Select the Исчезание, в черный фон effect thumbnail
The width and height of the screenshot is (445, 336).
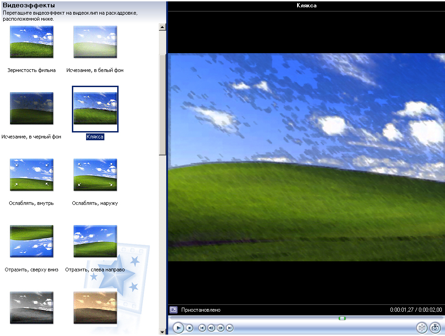[32, 108]
